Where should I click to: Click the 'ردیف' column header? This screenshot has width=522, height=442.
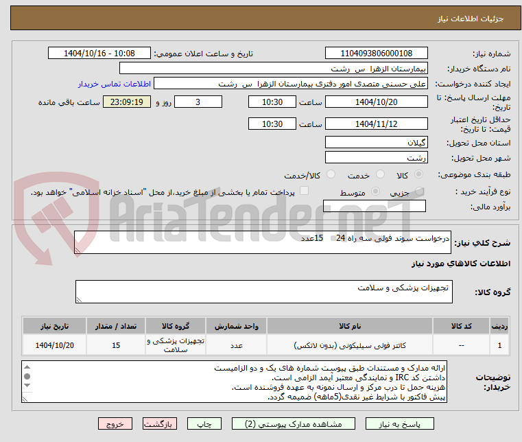pyautogui.click(x=499, y=326)
